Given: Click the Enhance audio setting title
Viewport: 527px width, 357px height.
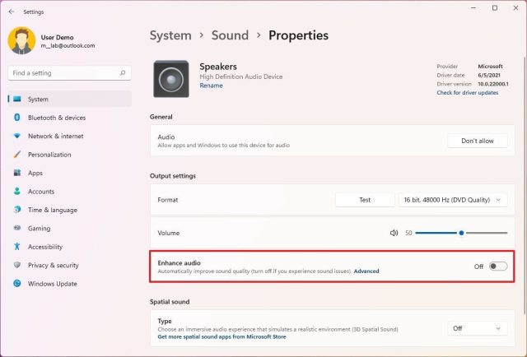Looking at the screenshot, I should (180, 263).
